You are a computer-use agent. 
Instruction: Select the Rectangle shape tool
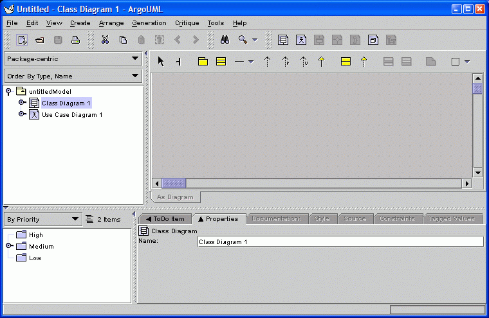456,62
